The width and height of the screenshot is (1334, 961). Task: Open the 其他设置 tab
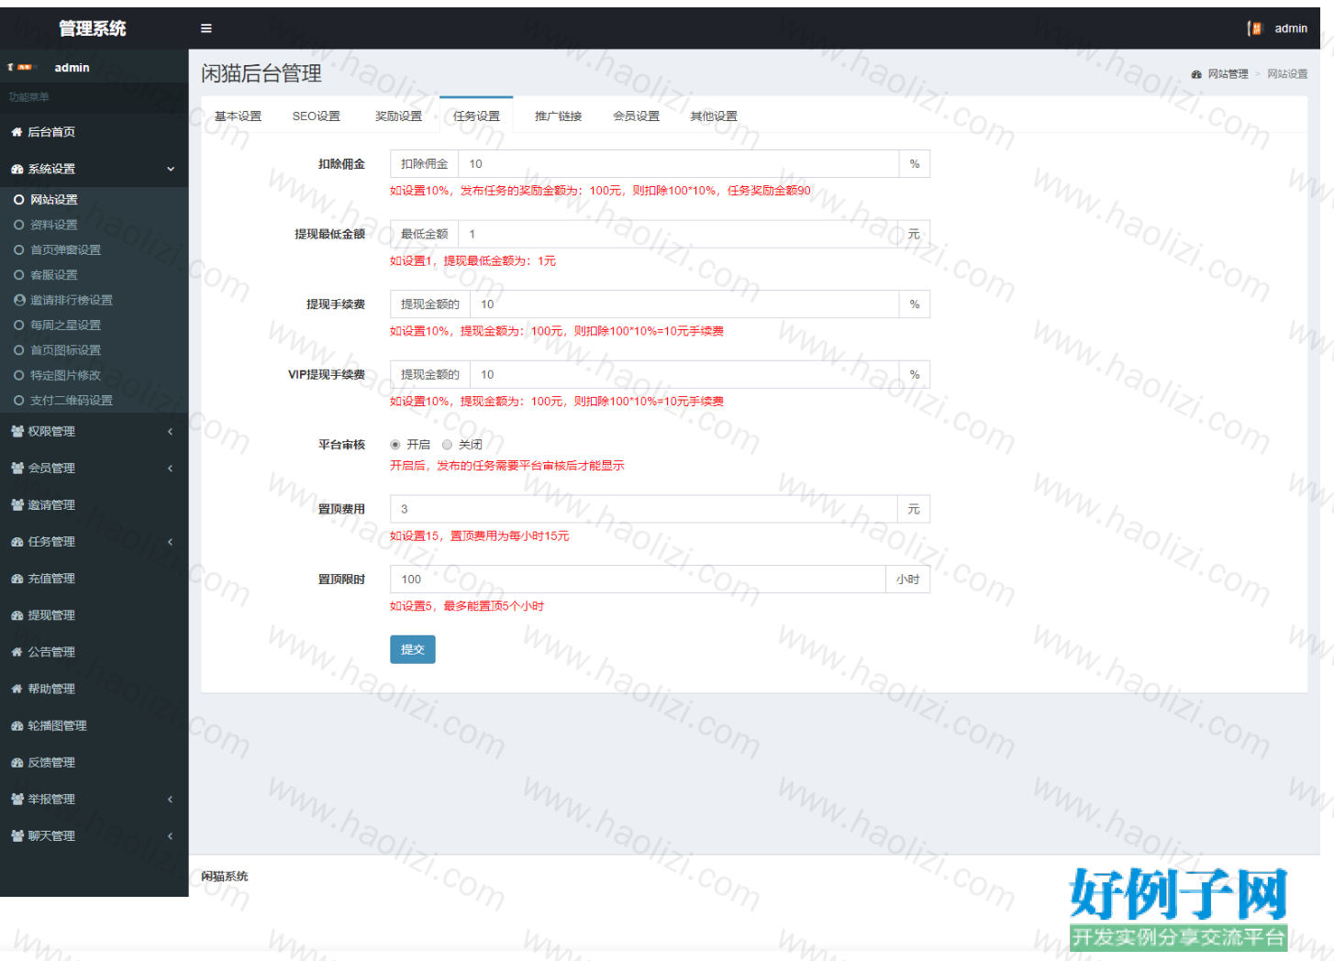[x=714, y=116]
